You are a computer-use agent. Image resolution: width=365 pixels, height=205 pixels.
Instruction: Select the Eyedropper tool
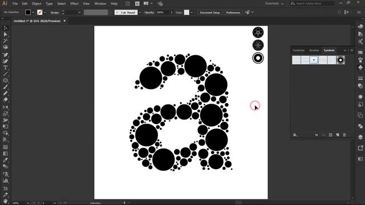pos(5,160)
